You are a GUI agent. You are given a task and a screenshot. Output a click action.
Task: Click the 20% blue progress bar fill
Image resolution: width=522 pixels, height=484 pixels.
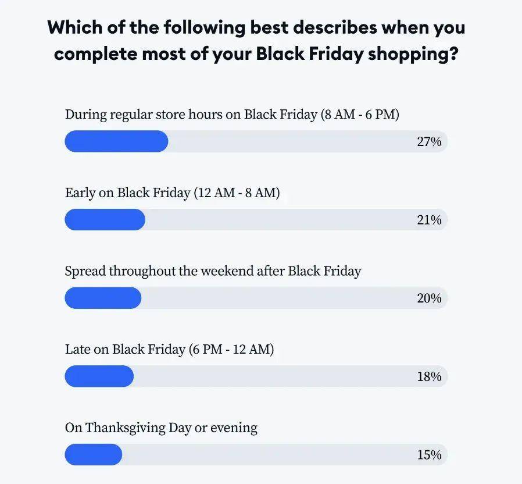point(103,298)
